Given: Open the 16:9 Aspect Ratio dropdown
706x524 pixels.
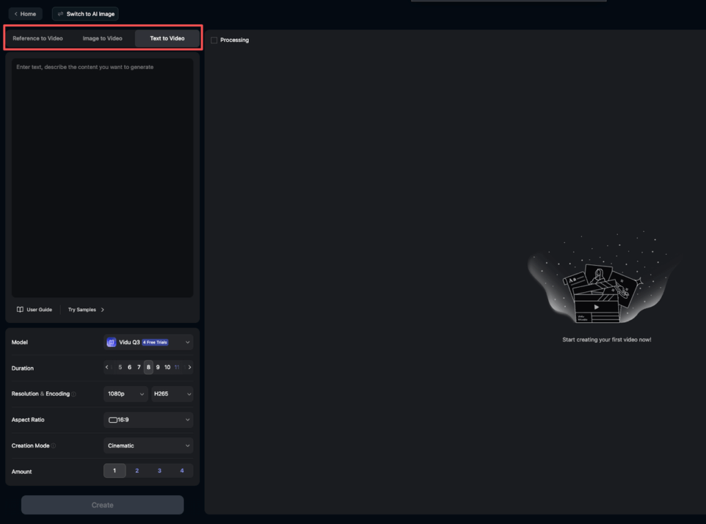Looking at the screenshot, I should pyautogui.click(x=148, y=420).
